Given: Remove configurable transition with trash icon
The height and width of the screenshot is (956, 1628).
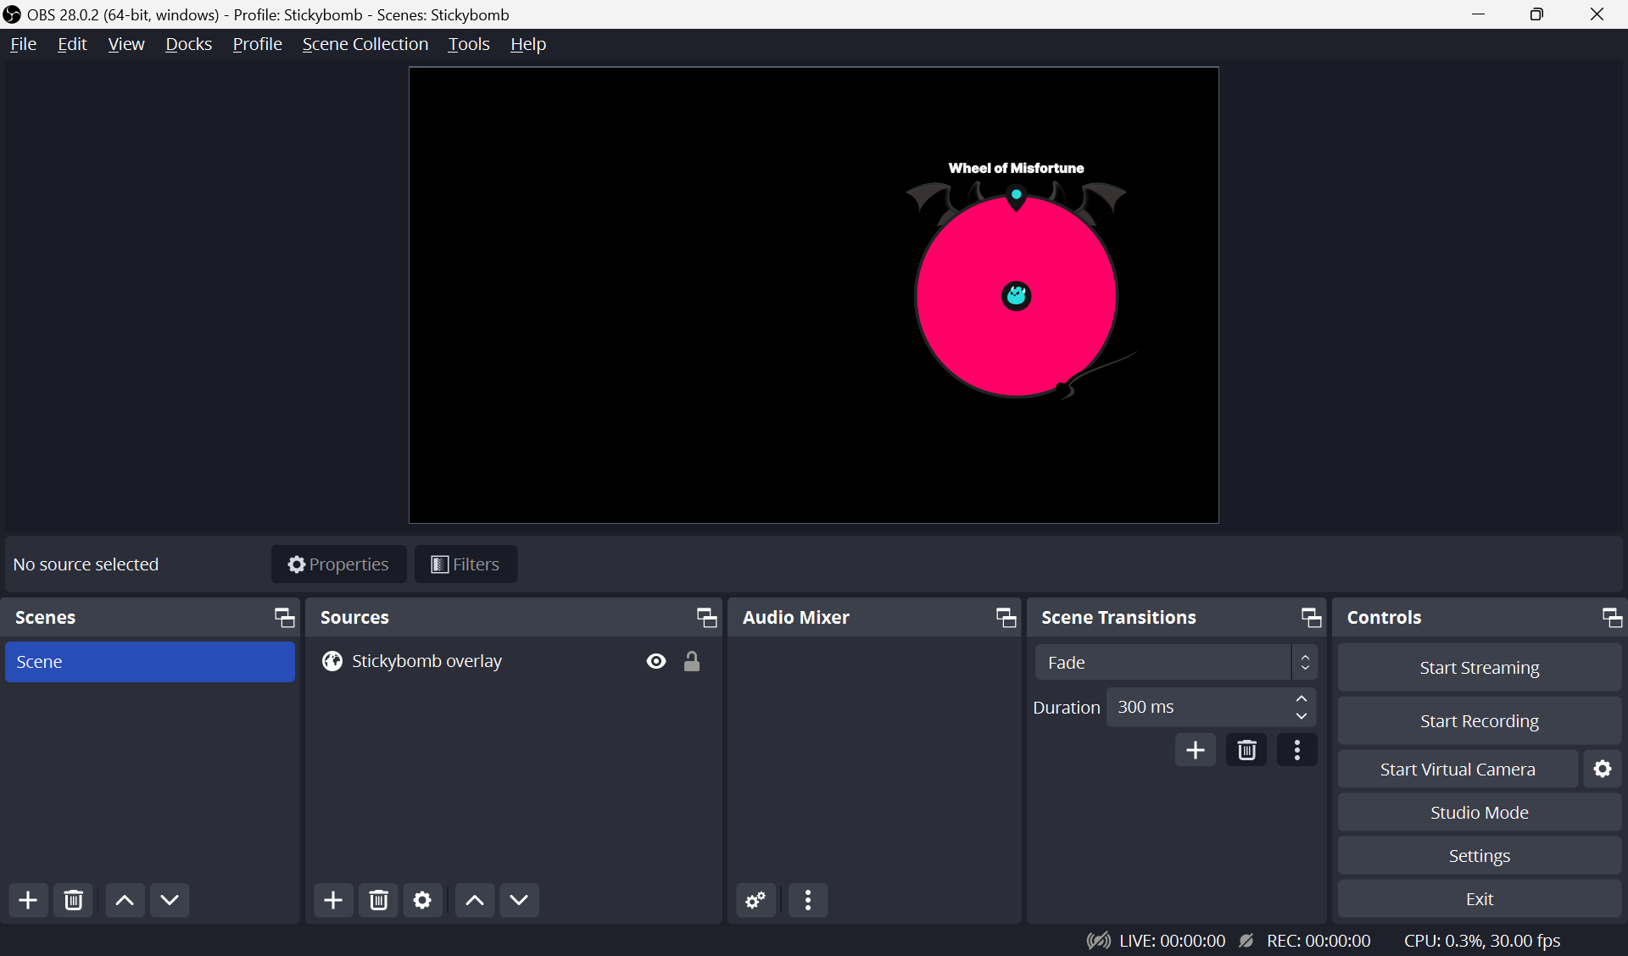Looking at the screenshot, I should click(x=1246, y=750).
